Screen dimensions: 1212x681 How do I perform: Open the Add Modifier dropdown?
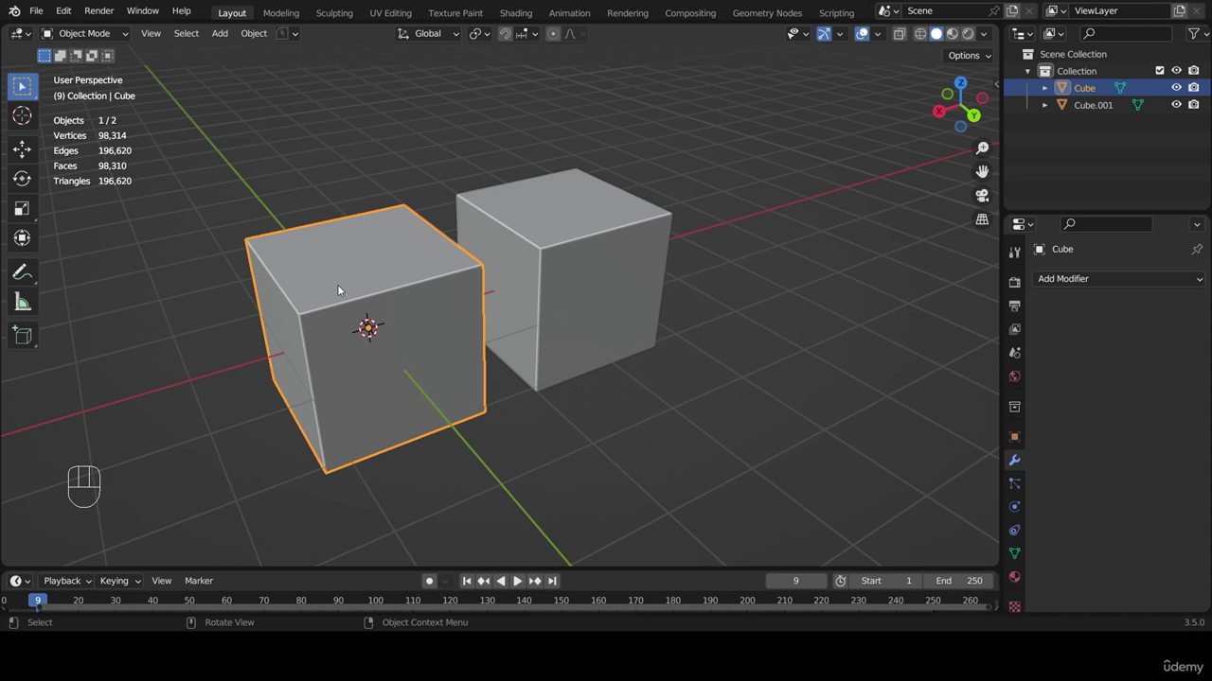point(1119,279)
